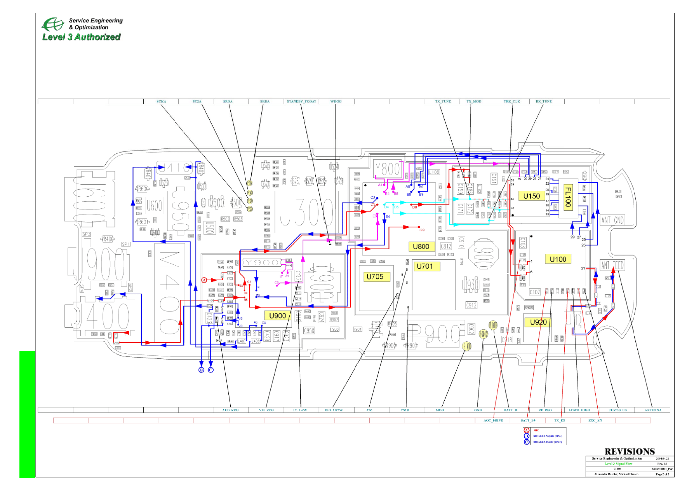The height and width of the screenshot is (491, 694).
Task: Click the REVISIONS heading
Action: 630,451
